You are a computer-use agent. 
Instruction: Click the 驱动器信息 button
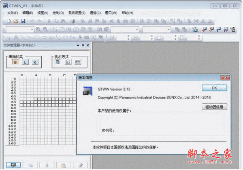point(214,107)
